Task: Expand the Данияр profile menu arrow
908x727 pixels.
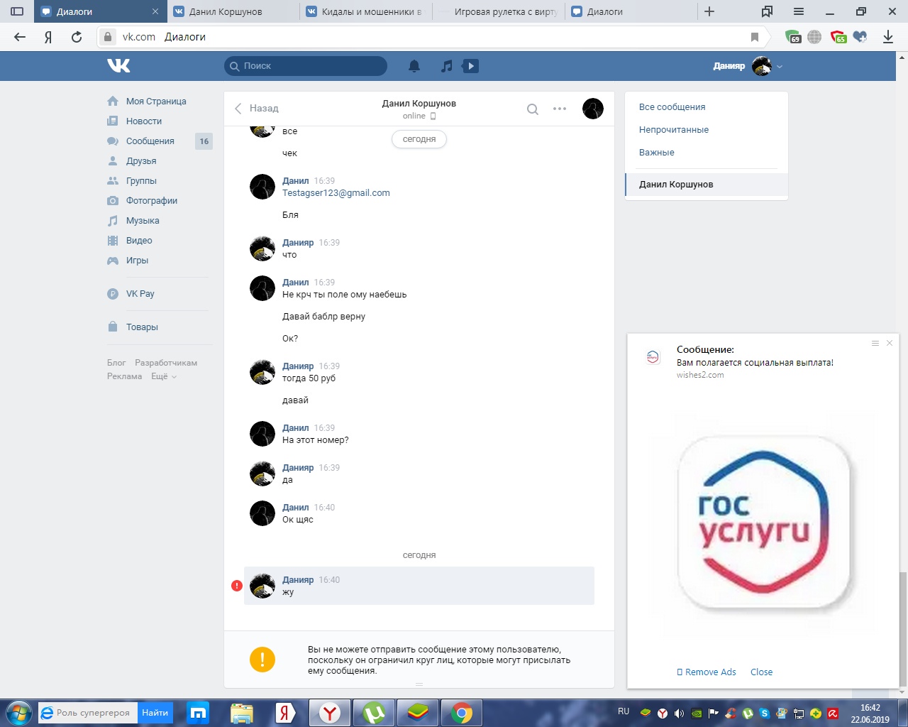Action: coord(780,67)
